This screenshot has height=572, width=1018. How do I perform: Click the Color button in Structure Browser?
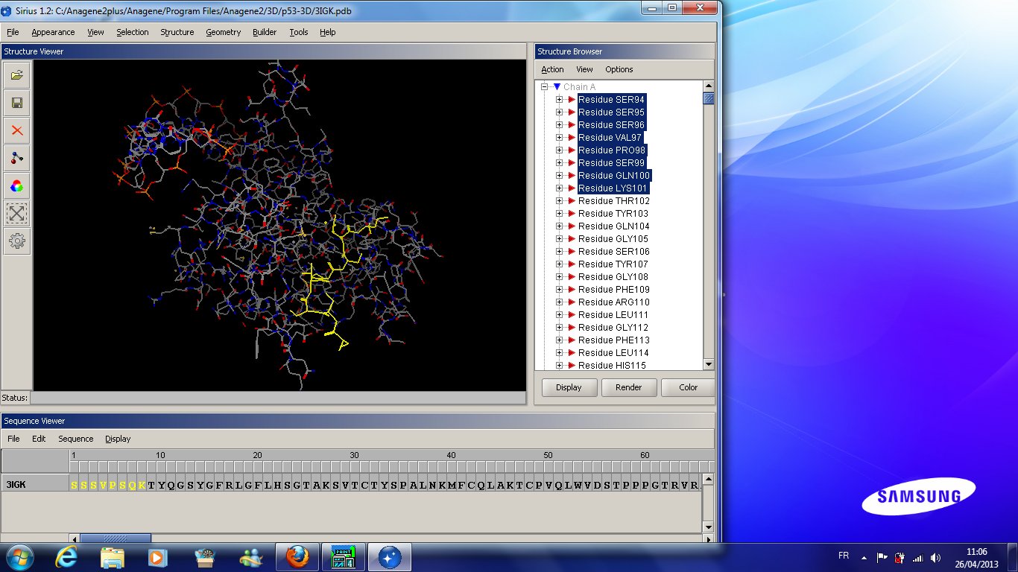click(688, 387)
